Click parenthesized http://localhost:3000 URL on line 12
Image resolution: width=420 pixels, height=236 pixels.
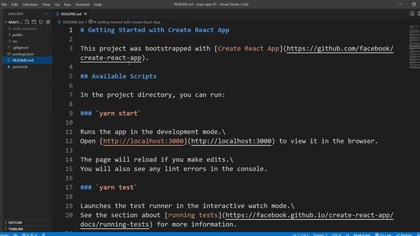coord(231,141)
